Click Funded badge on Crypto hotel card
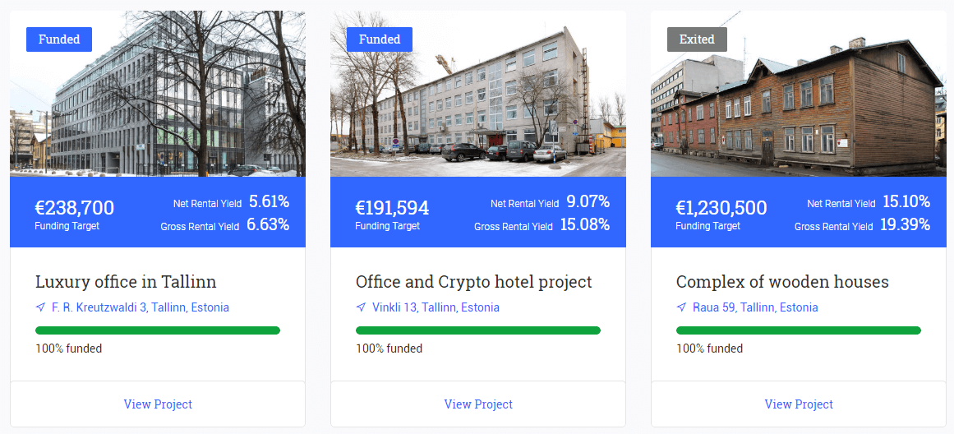 point(380,39)
